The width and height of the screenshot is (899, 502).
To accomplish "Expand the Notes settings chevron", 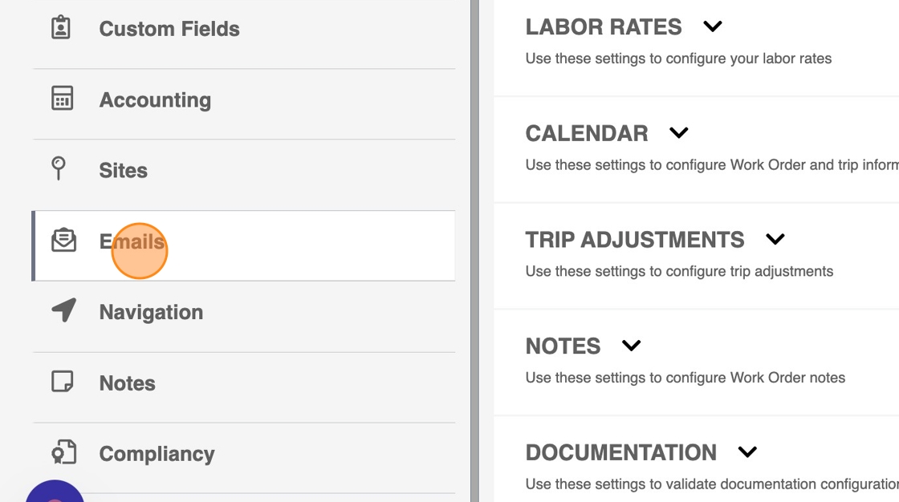I will point(632,346).
